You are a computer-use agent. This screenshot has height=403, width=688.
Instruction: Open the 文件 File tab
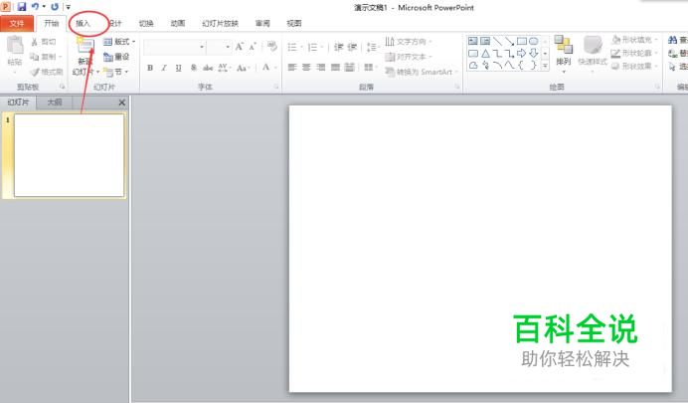click(x=17, y=23)
